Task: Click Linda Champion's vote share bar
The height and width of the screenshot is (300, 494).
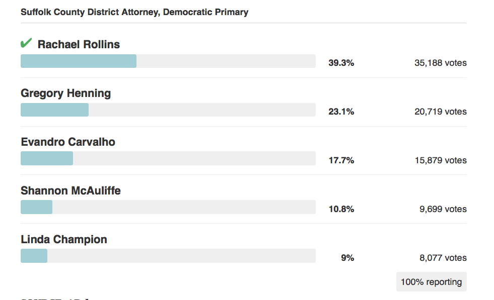Action: click(x=34, y=256)
